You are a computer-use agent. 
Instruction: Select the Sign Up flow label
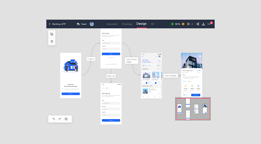click(x=111, y=76)
